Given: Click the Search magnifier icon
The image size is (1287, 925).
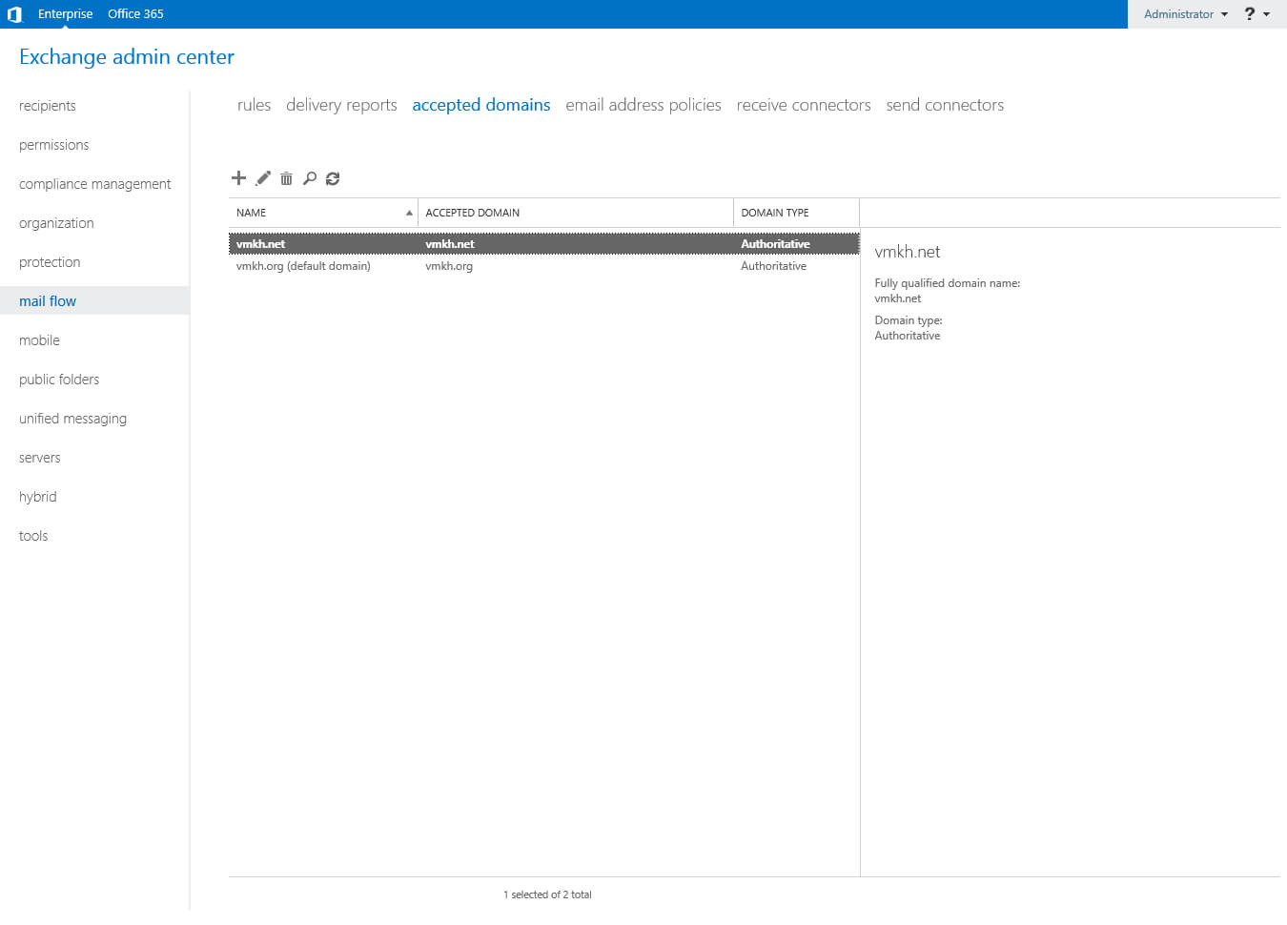Looking at the screenshot, I should pos(310,178).
